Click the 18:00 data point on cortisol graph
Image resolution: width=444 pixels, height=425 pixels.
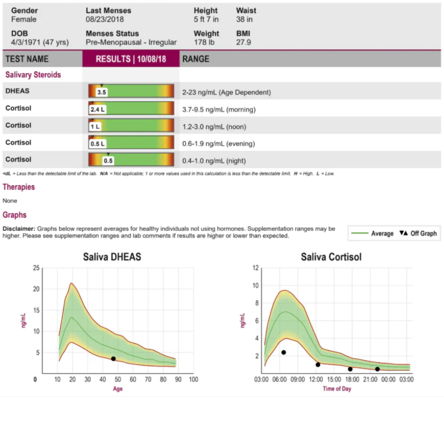point(350,369)
